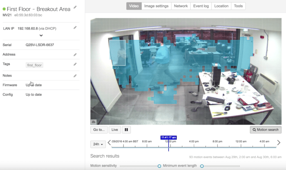This screenshot has width=286, height=170.
Task: Pause the video playback
Action: (x=127, y=130)
